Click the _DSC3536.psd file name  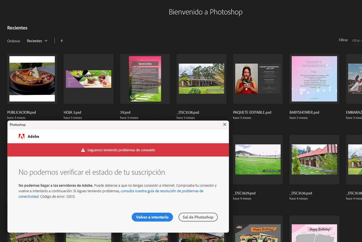point(301,193)
